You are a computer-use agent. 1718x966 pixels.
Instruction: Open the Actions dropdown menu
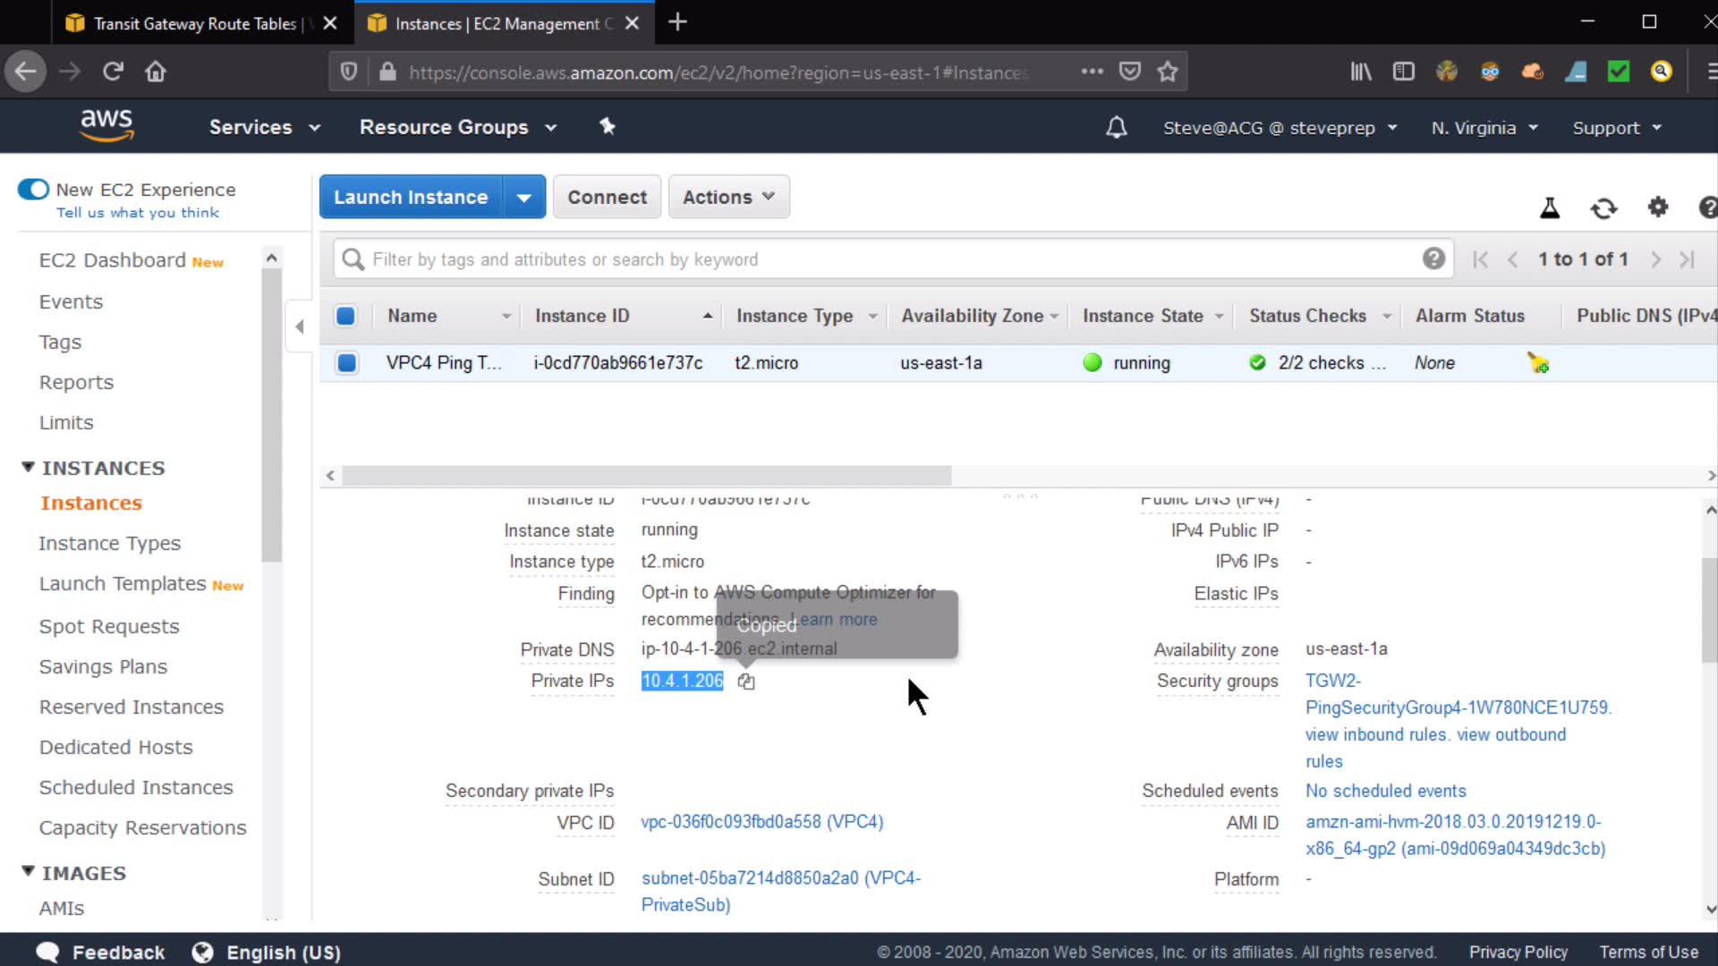728,197
